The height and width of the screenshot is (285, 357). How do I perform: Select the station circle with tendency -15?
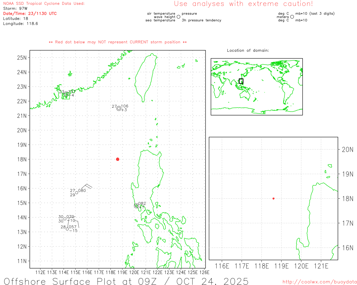(x=67, y=229)
